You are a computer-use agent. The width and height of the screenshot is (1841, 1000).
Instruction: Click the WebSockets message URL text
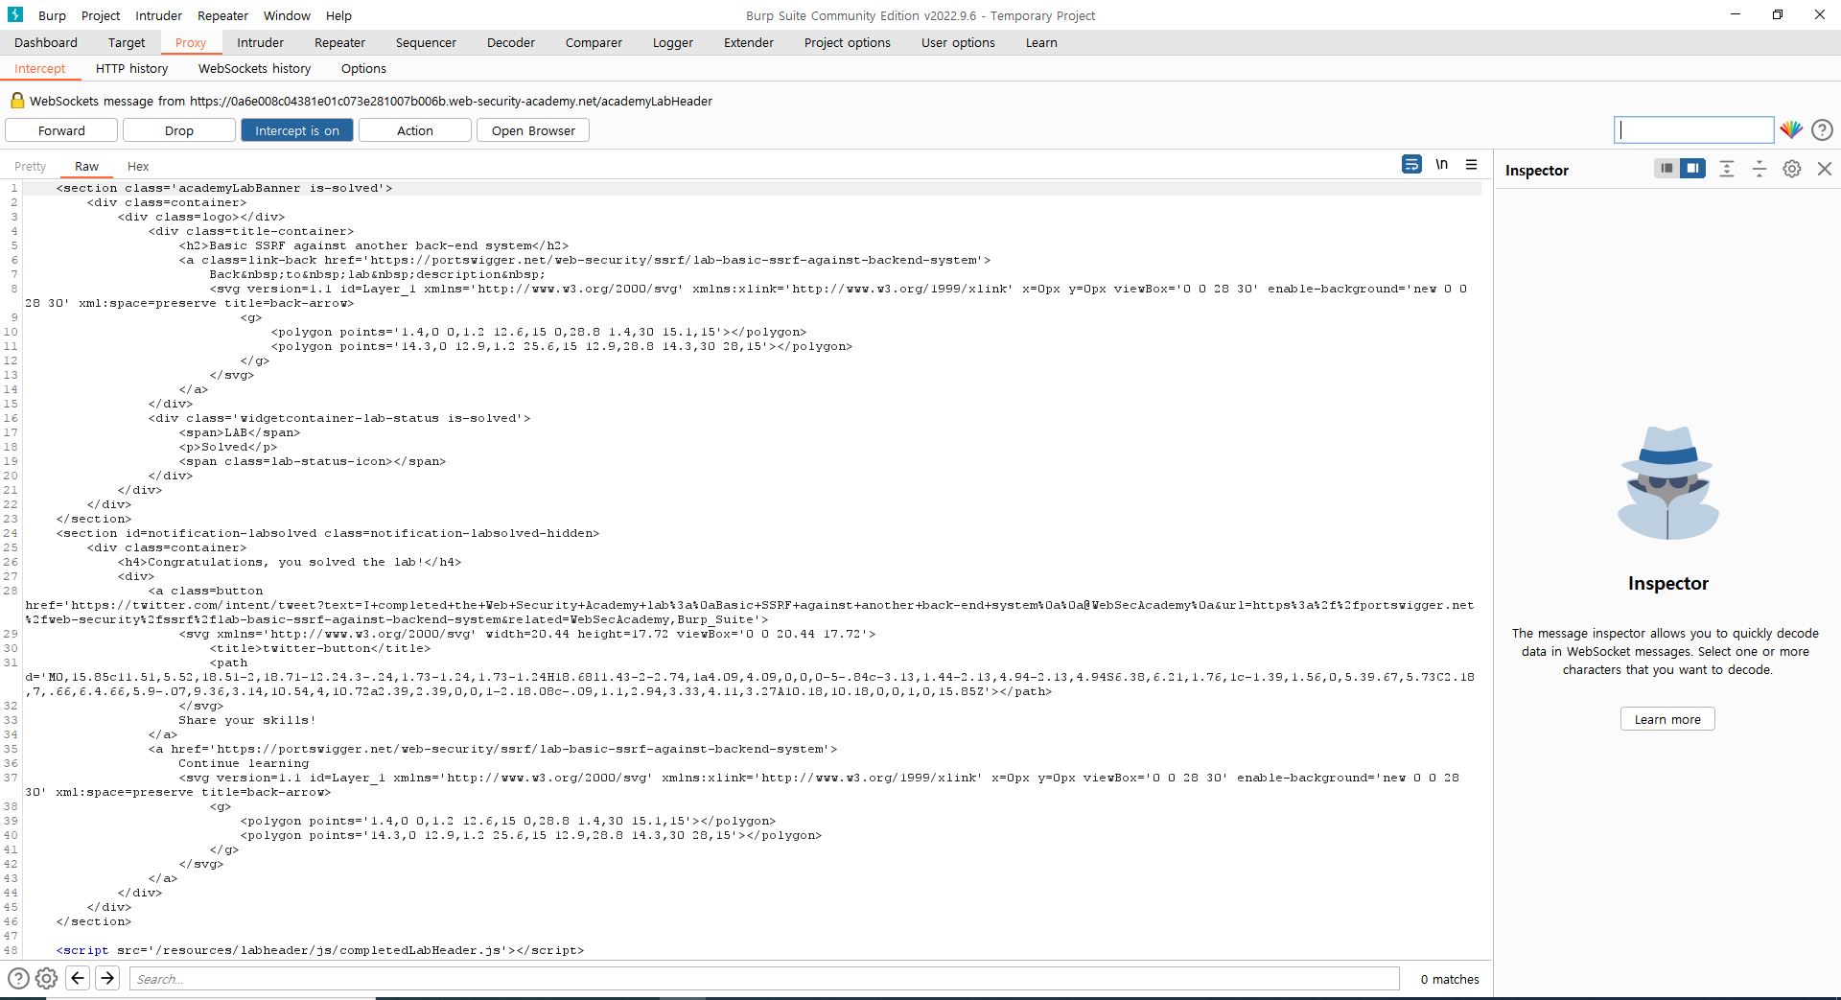click(x=451, y=101)
